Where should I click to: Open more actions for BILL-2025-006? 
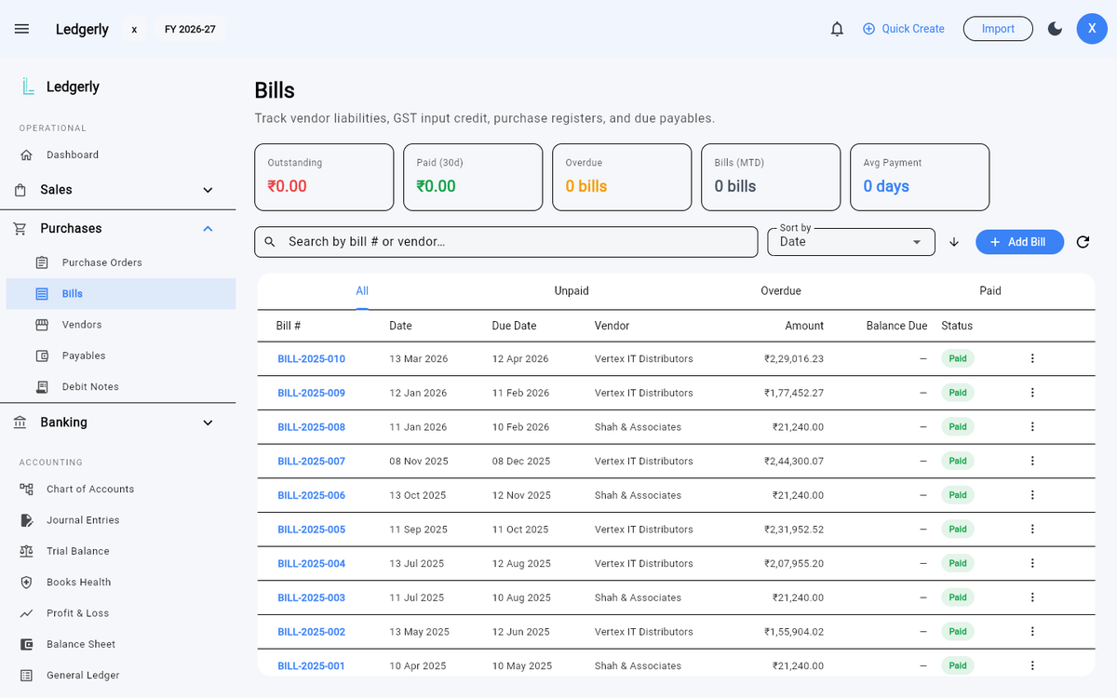(1032, 495)
